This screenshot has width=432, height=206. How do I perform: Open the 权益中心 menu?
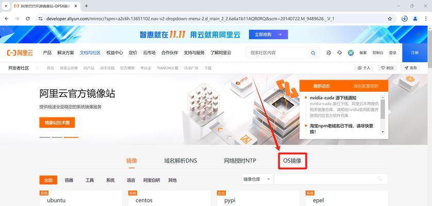(x=114, y=53)
